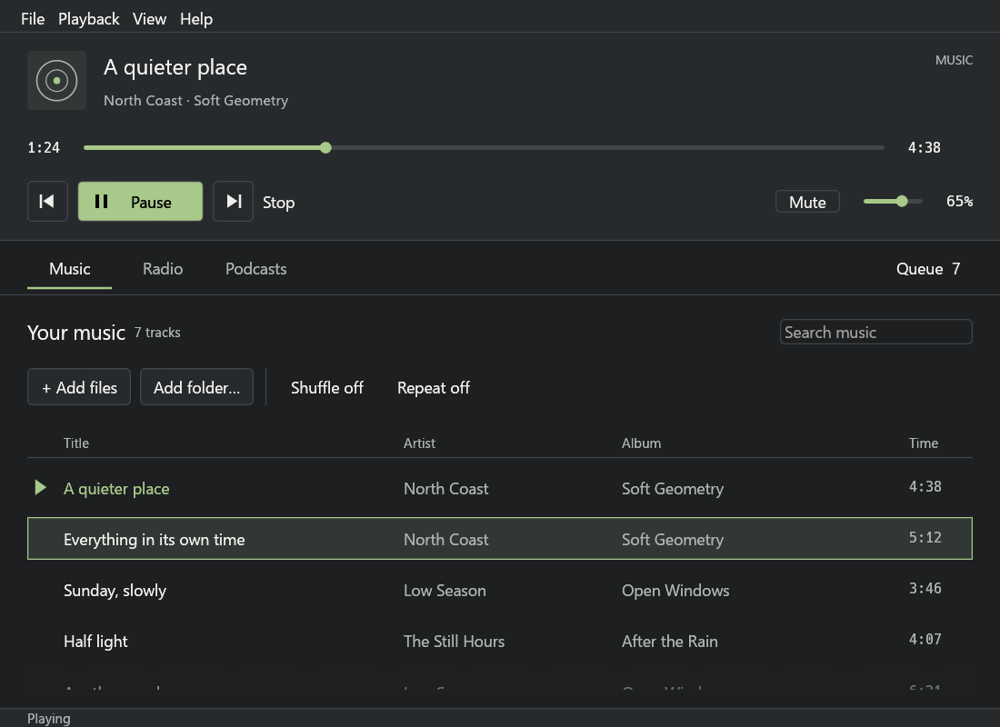This screenshot has width=1000, height=727.
Task: Sort tracks by Artist column header
Action: coord(419,443)
